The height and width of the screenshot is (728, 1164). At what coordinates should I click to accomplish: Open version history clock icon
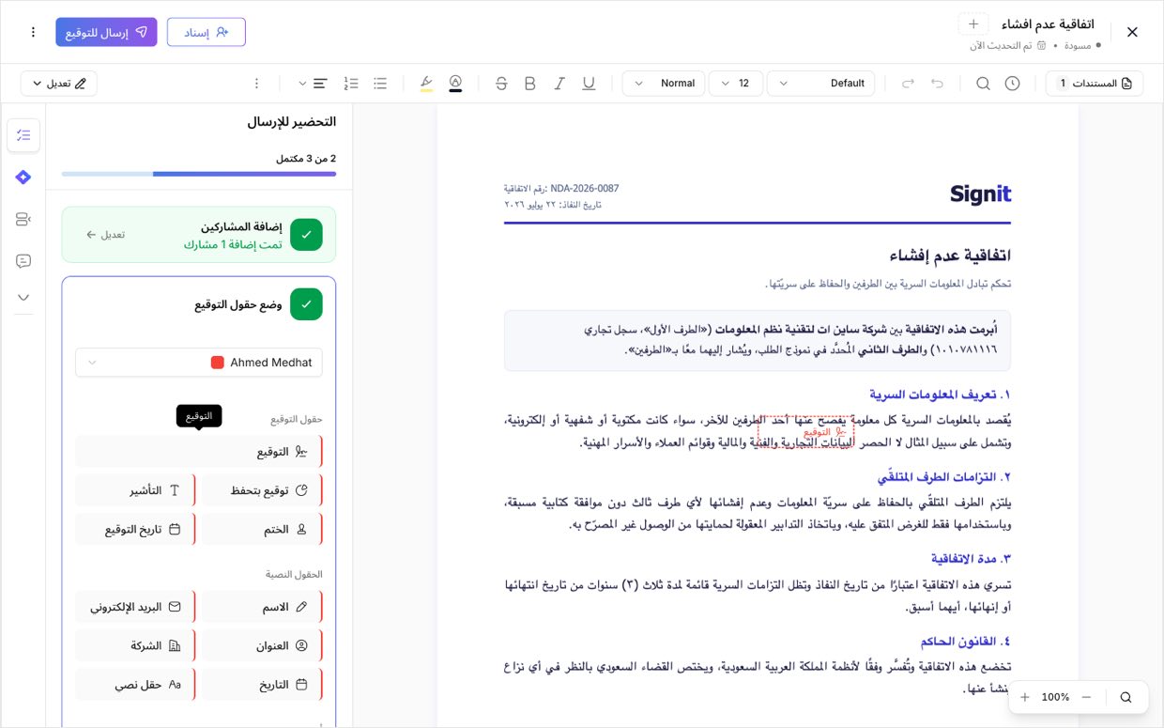pos(1012,83)
